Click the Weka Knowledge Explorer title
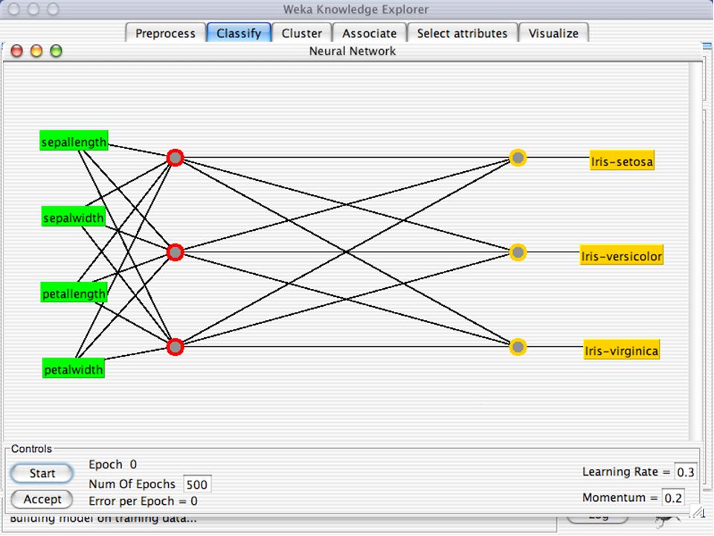The height and width of the screenshot is (536, 714). tap(356, 9)
